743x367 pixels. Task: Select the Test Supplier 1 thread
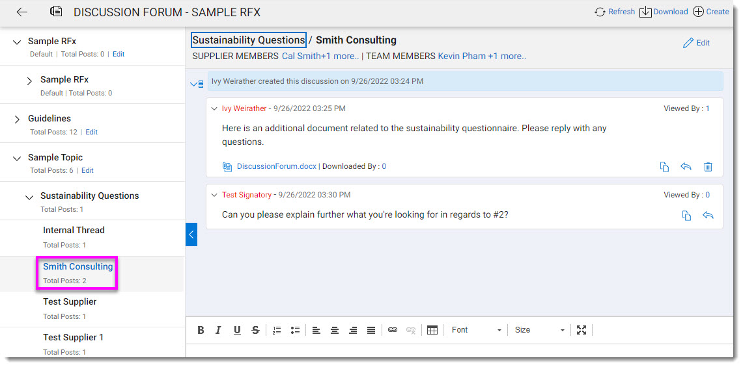pyautogui.click(x=74, y=338)
